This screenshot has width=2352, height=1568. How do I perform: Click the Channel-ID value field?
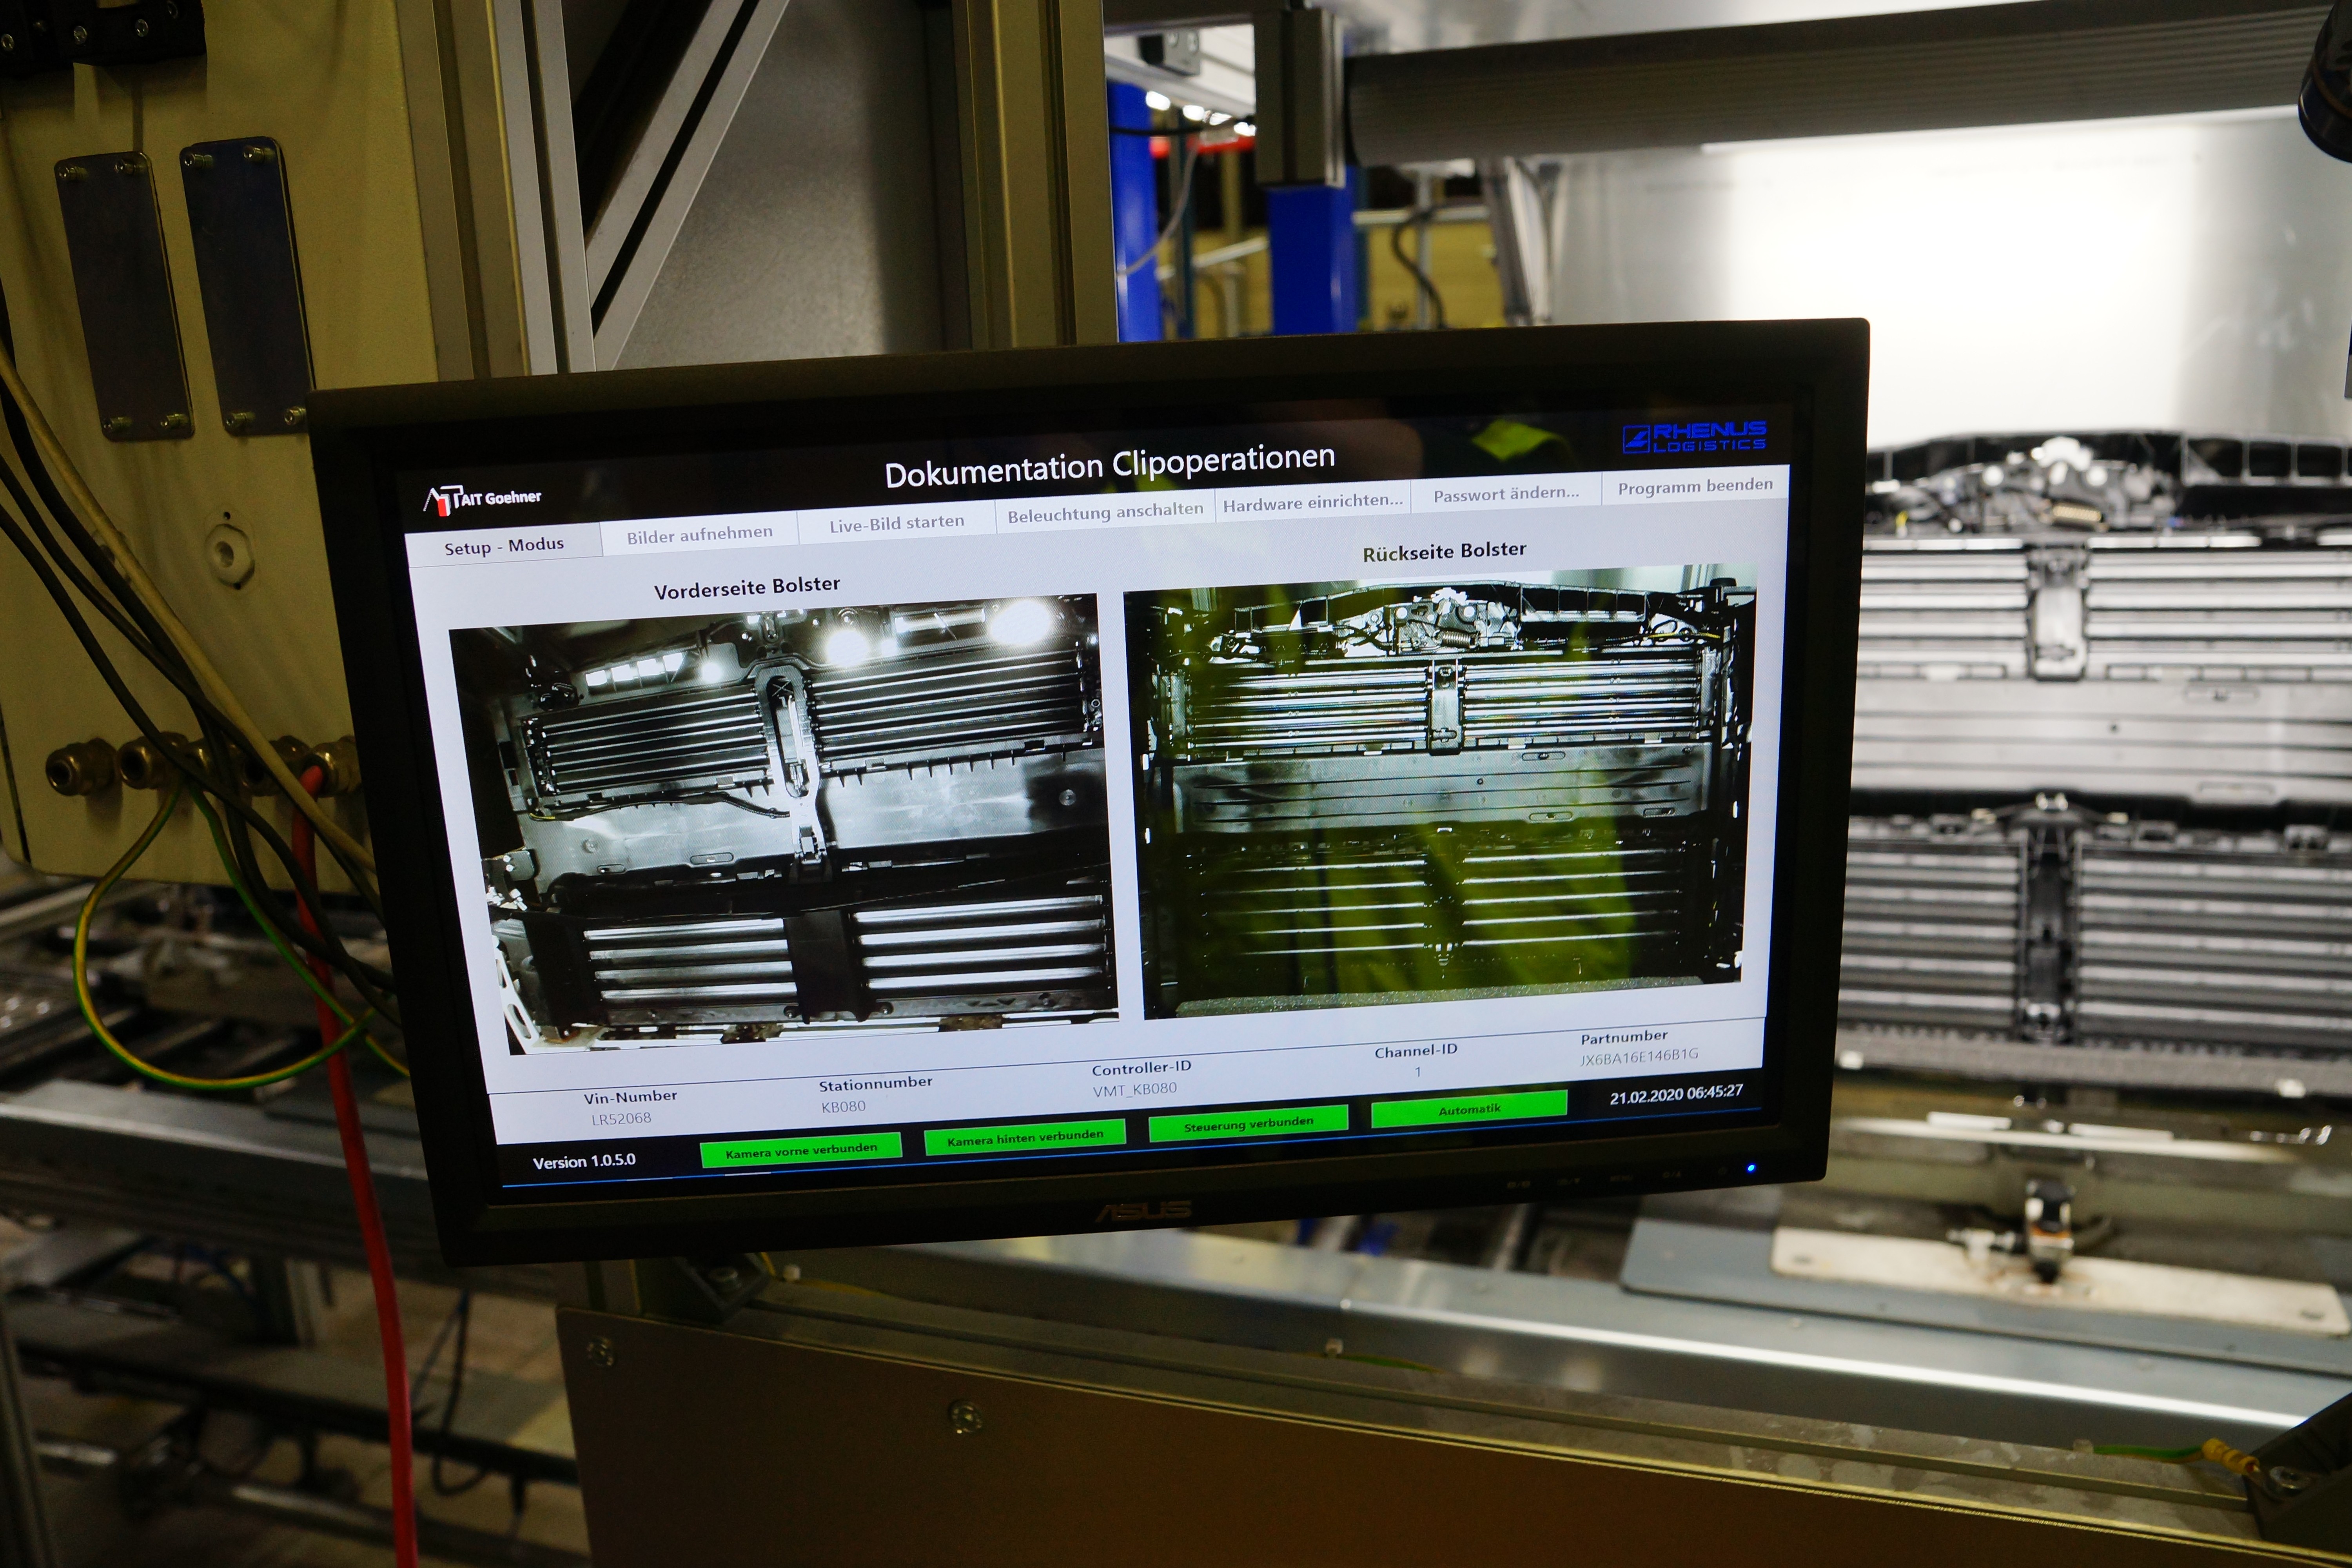click(x=1417, y=1072)
